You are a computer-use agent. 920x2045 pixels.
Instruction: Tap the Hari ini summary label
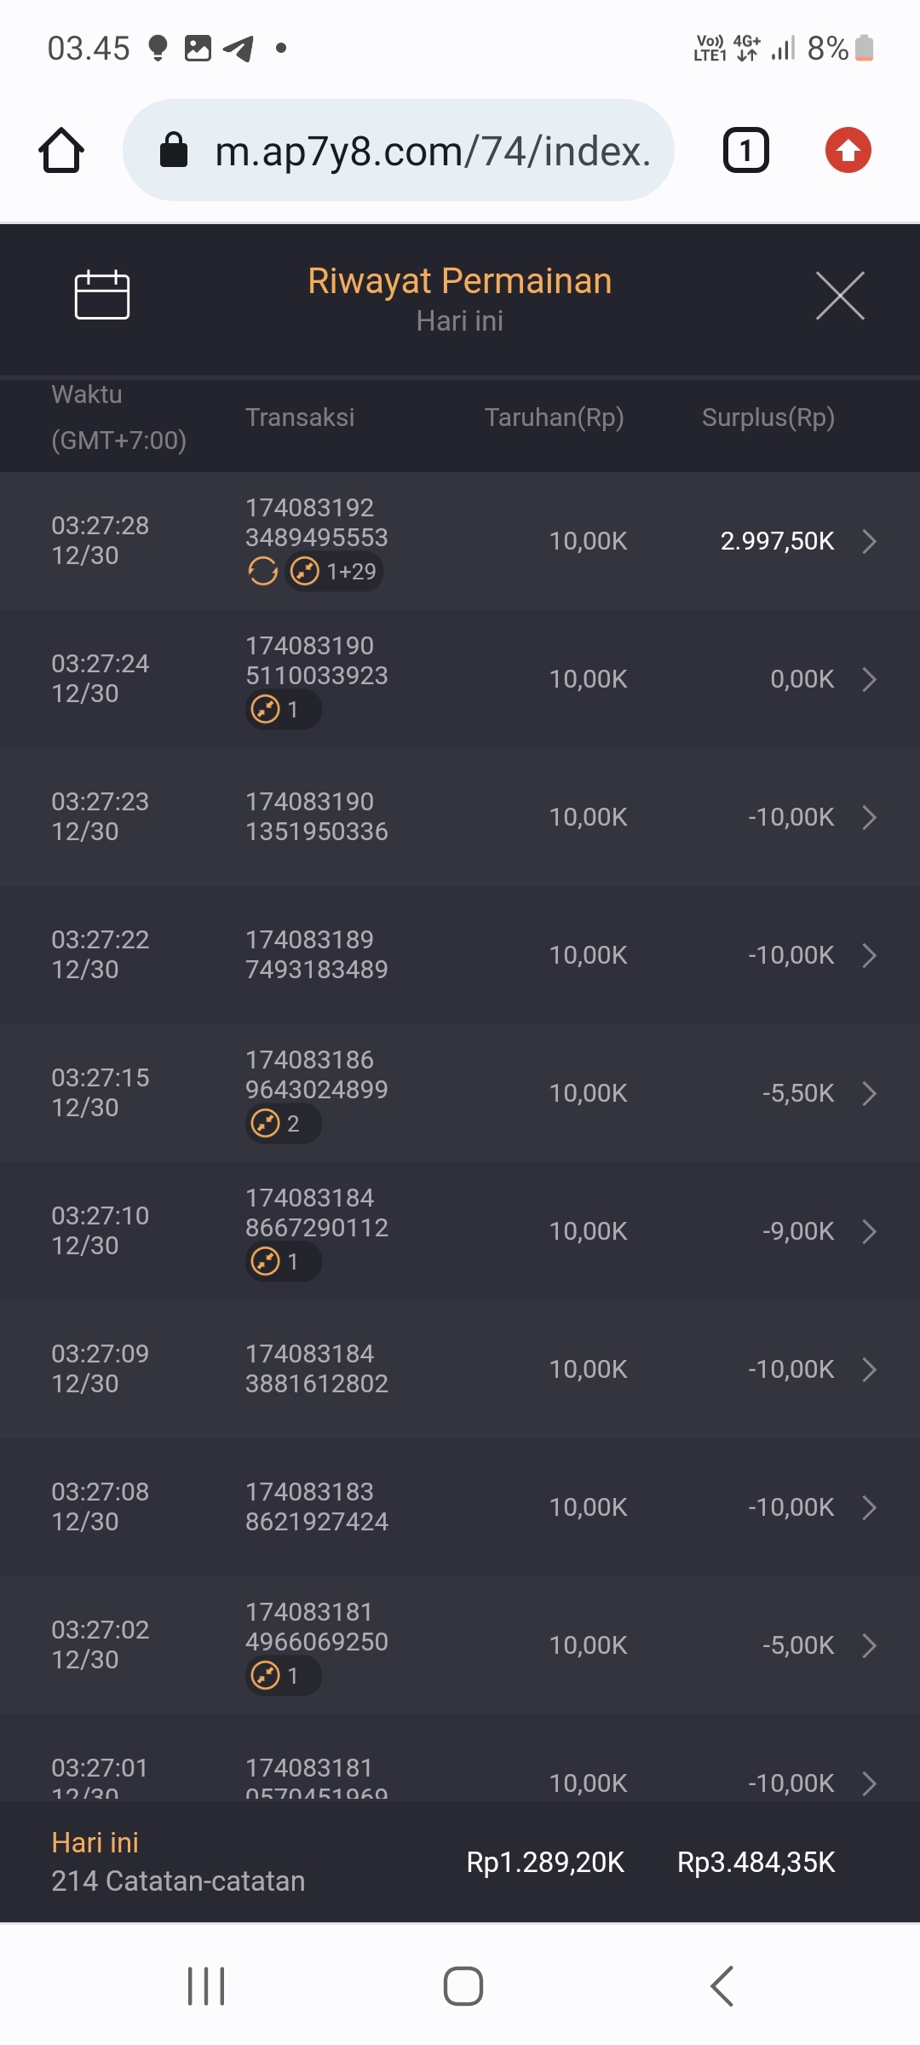pos(95,1842)
